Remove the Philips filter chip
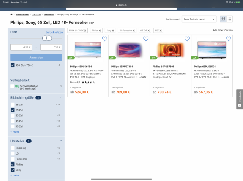Image resolution: width=243 pixels, height=181 pixels. [100, 31]
